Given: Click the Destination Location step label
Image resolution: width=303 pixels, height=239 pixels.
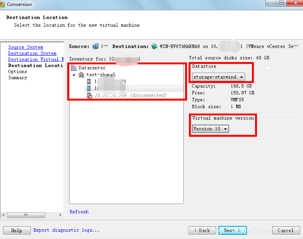Looking at the screenshot, I should pos(35,65).
